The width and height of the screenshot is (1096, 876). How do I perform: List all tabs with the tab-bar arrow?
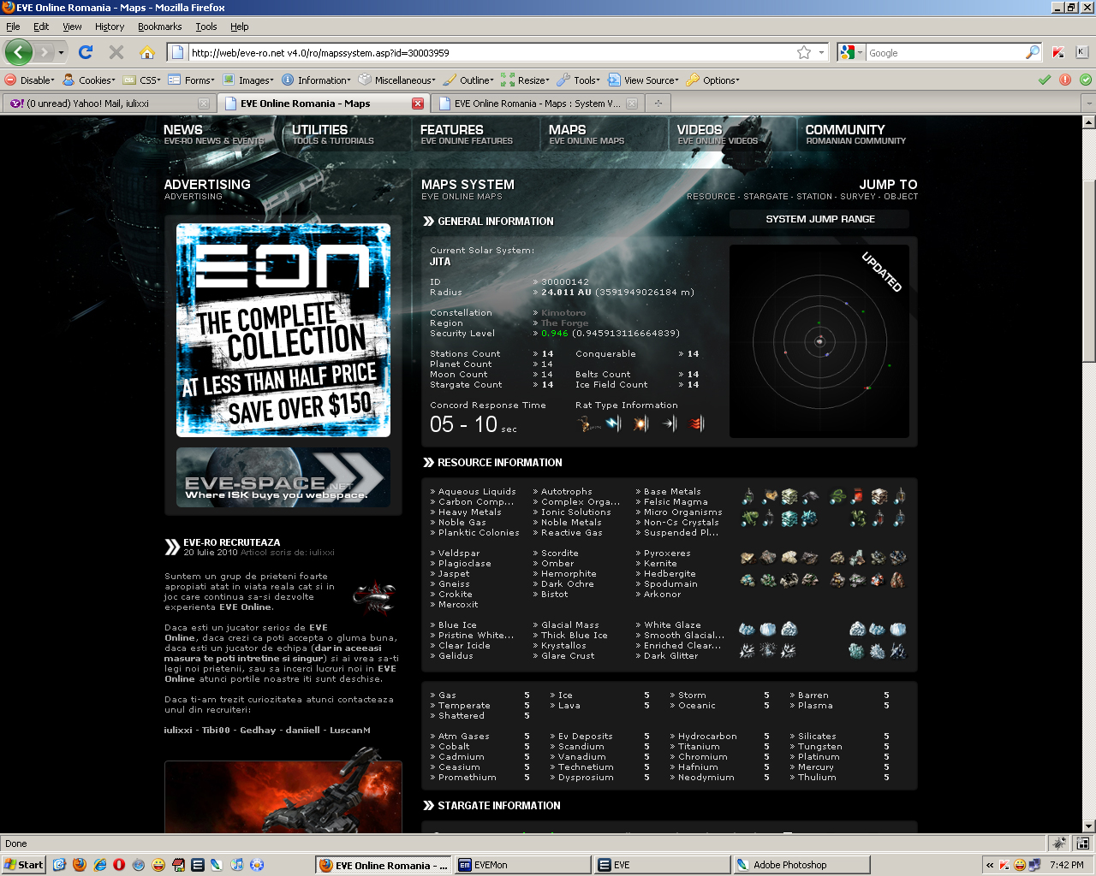pos(1087,104)
